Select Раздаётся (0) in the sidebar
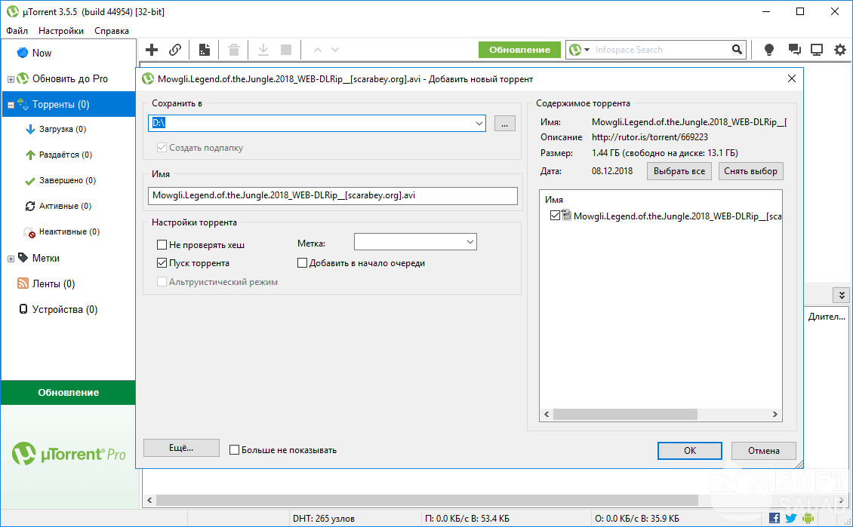This screenshot has width=853, height=527. 65,155
